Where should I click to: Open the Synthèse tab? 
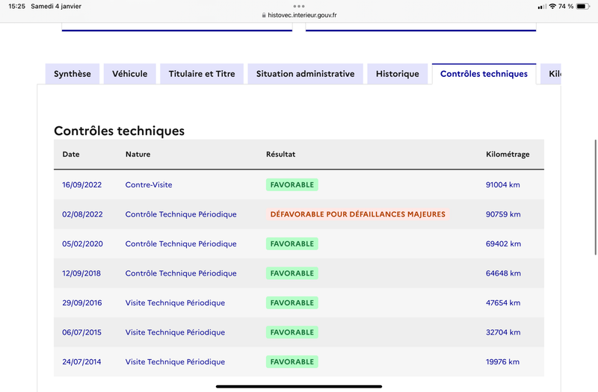tap(73, 74)
